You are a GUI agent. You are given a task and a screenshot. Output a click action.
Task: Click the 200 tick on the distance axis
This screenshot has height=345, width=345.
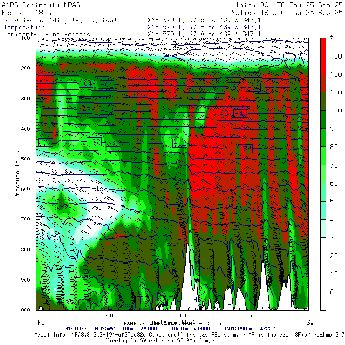coord(109,315)
